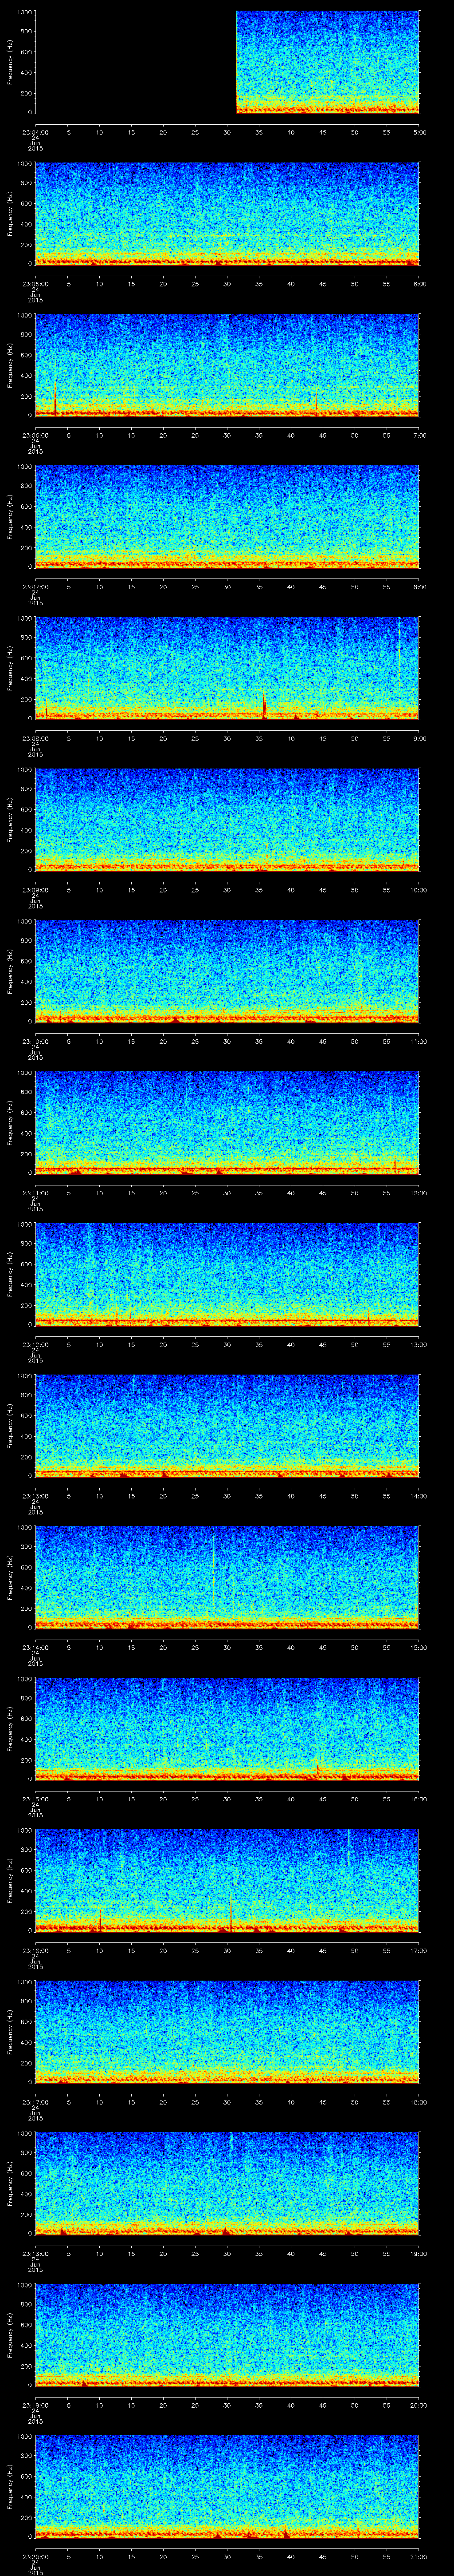Image resolution: width=454 pixels, height=2576 pixels.
Task: Select the 23:12:00 time axis label
Action: tap(35, 1344)
